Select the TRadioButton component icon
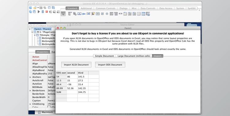230x116 pixels. (x=107, y=14)
